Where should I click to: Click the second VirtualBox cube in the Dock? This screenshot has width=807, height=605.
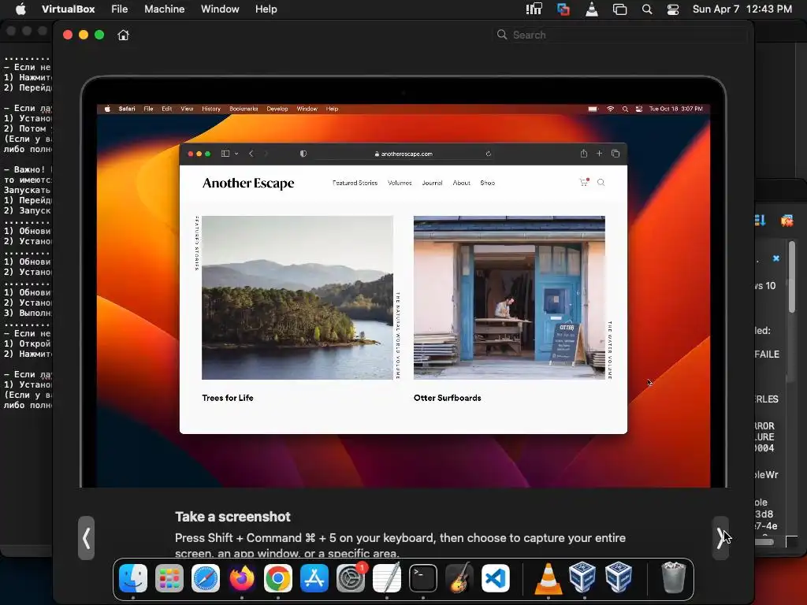tap(619, 577)
